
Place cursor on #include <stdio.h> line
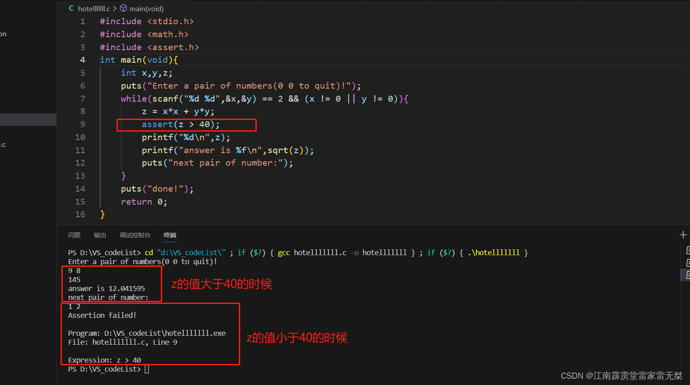pos(147,21)
